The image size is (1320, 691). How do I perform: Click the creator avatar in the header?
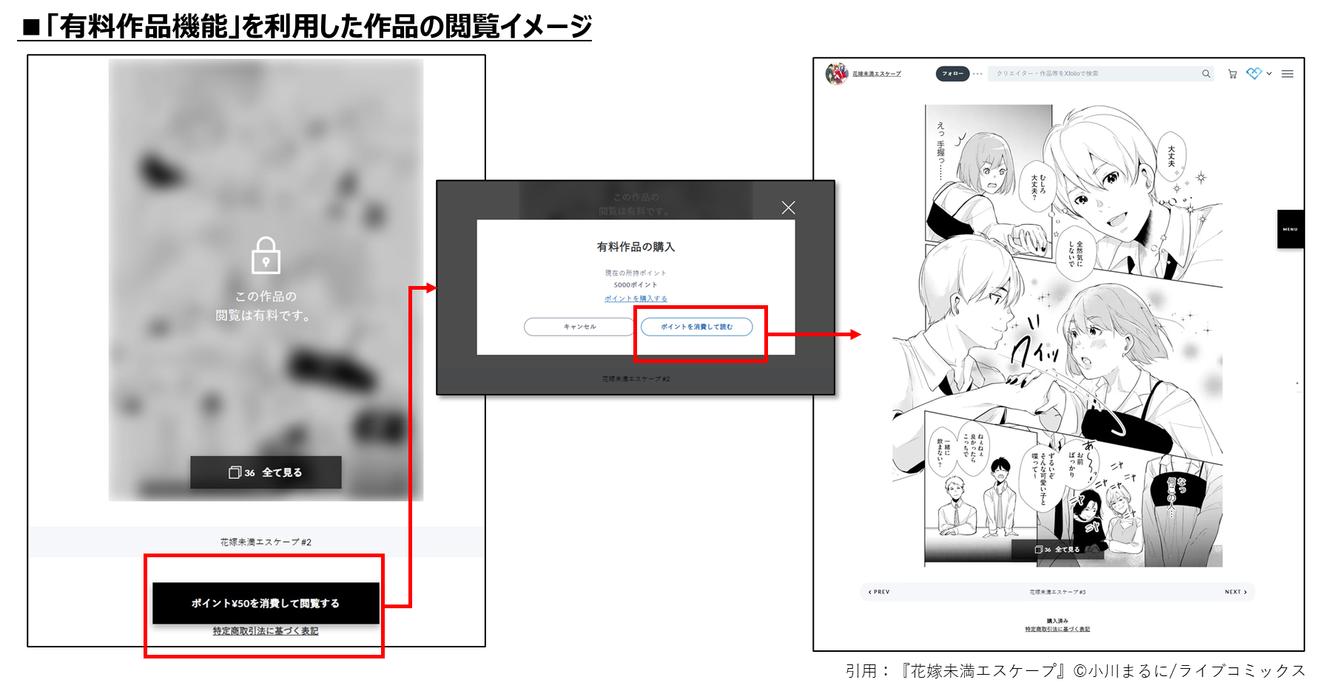click(837, 74)
